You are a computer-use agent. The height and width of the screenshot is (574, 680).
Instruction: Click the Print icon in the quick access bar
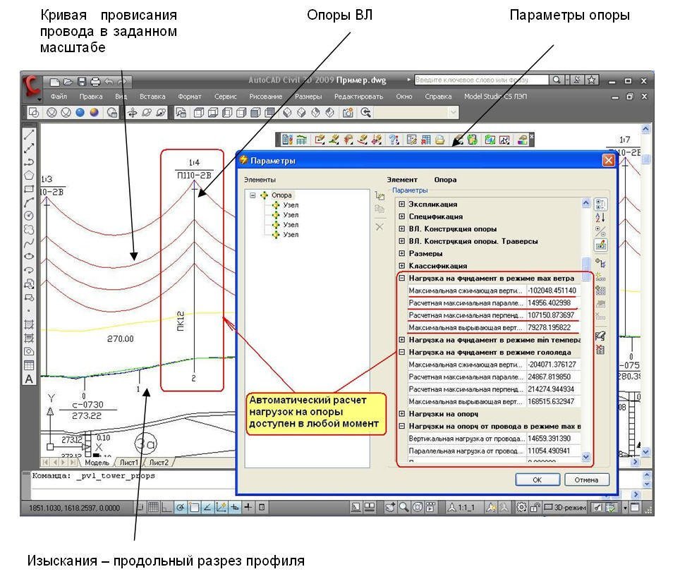tap(95, 82)
